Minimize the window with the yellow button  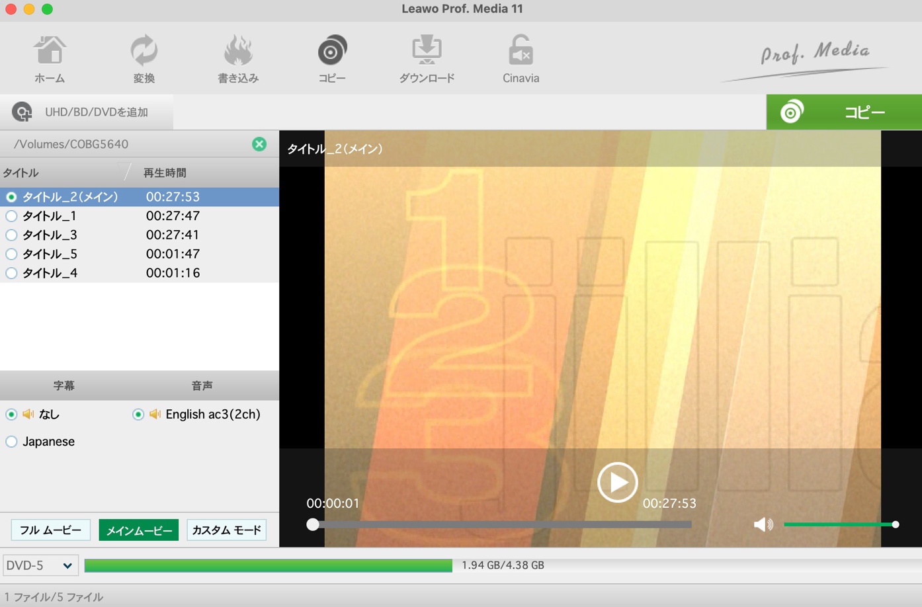coord(29,9)
